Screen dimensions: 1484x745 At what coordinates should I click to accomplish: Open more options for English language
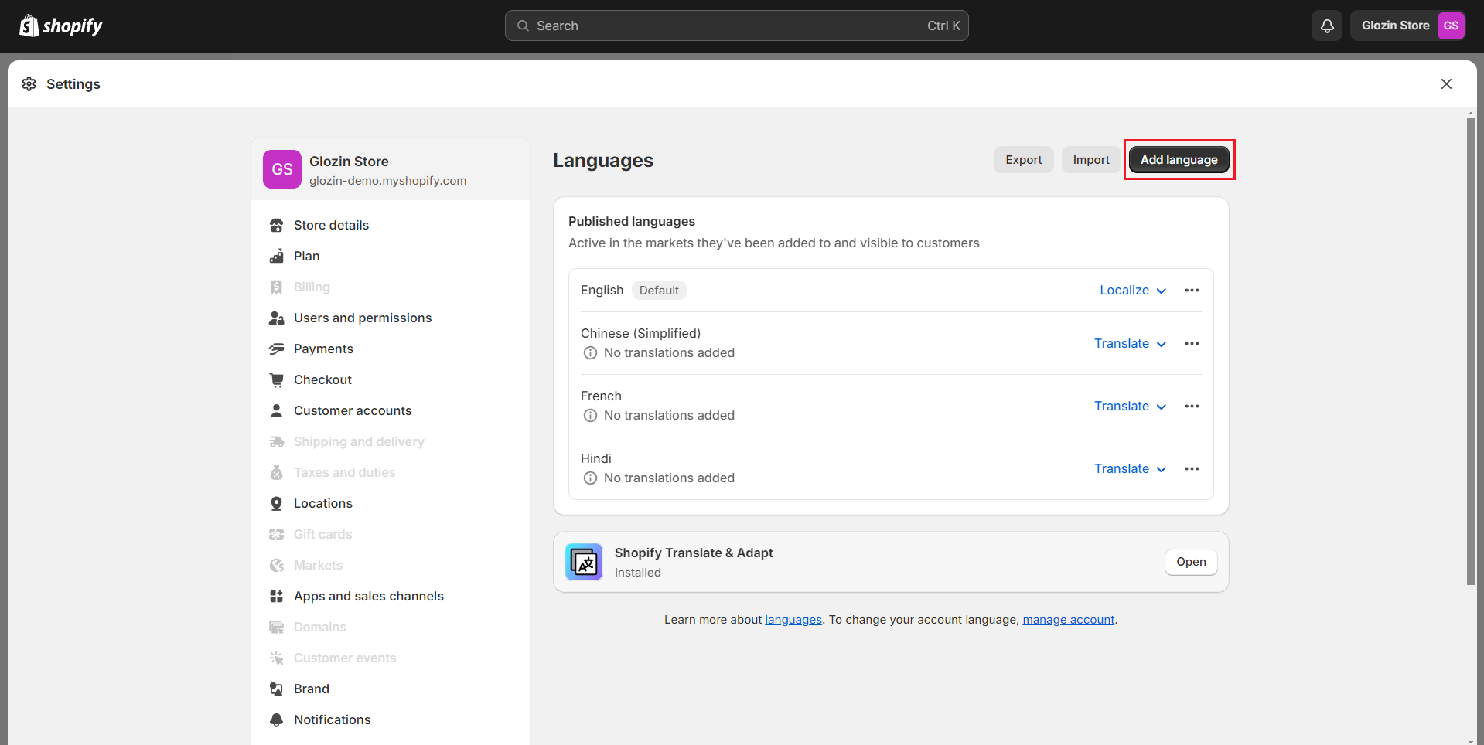tap(1192, 291)
